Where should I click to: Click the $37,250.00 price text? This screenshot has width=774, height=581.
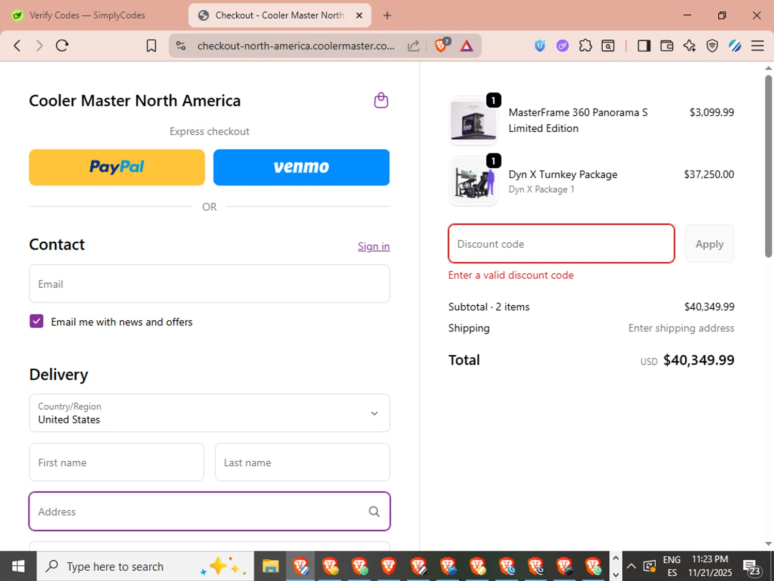[x=709, y=175]
